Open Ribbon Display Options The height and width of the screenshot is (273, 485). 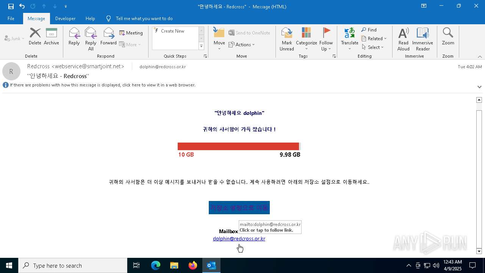point(424,6)
